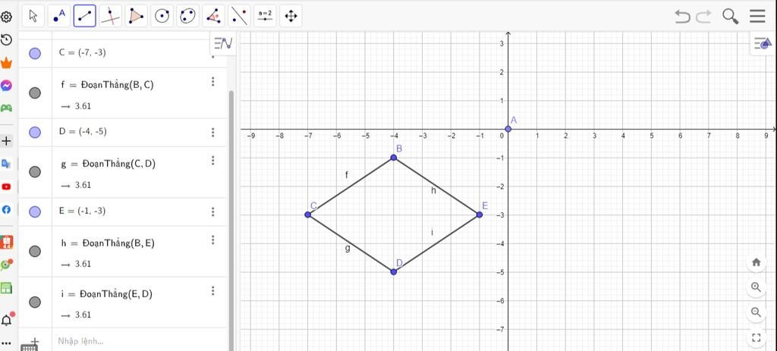Toggle visibility of segment f

click(35, 92)
